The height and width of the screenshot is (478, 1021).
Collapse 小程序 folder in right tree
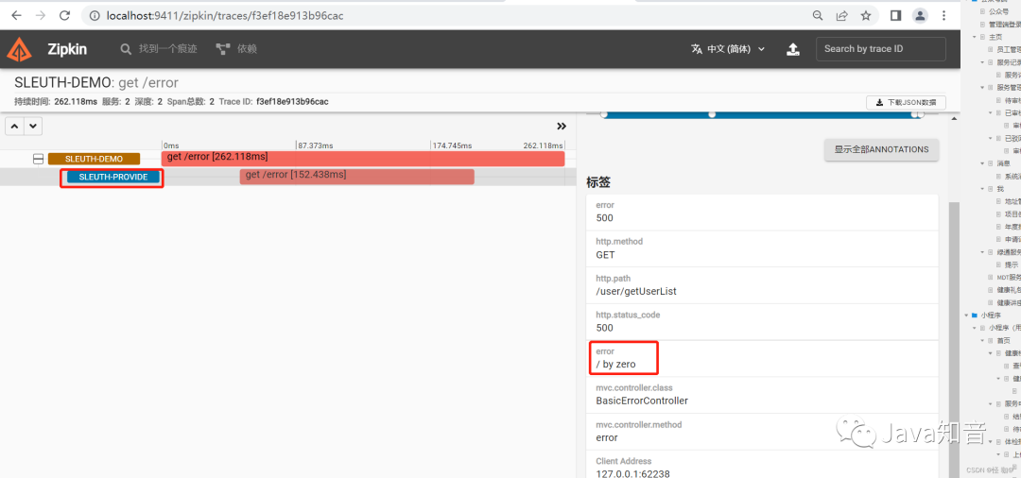[966, 315]
